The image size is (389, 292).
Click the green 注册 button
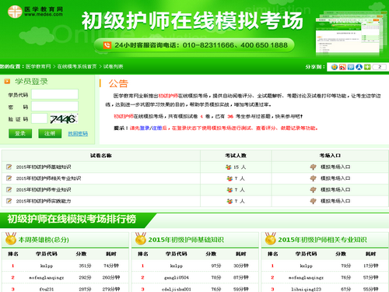(50, 133)
